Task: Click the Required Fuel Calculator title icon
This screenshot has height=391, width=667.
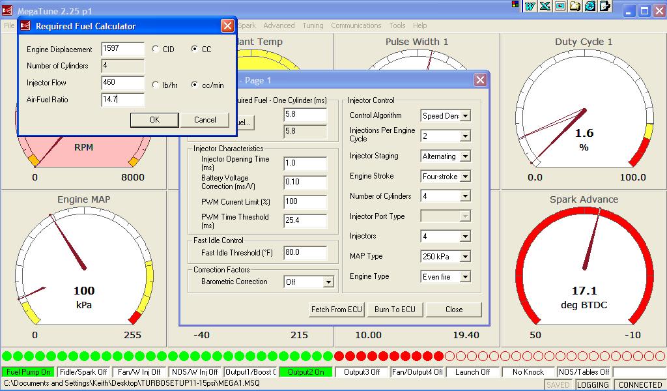Action: [26, 26]
